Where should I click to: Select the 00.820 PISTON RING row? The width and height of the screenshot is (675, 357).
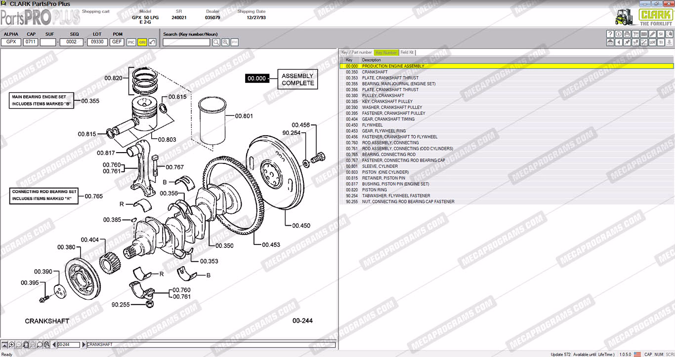pyautogui.click(x=506, y=190)
